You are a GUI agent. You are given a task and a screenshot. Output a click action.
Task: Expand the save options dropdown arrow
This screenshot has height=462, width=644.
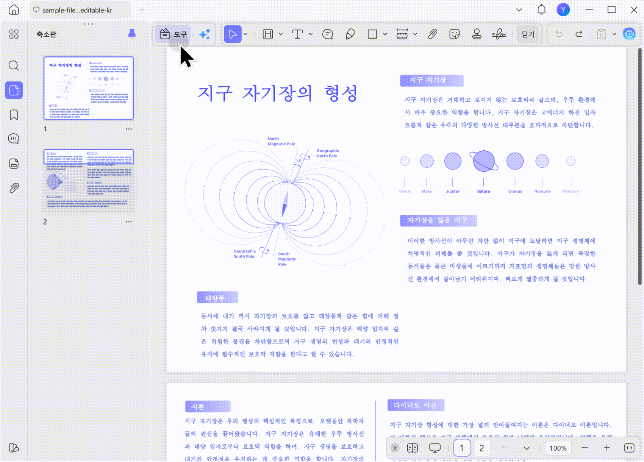click(614, 34)
